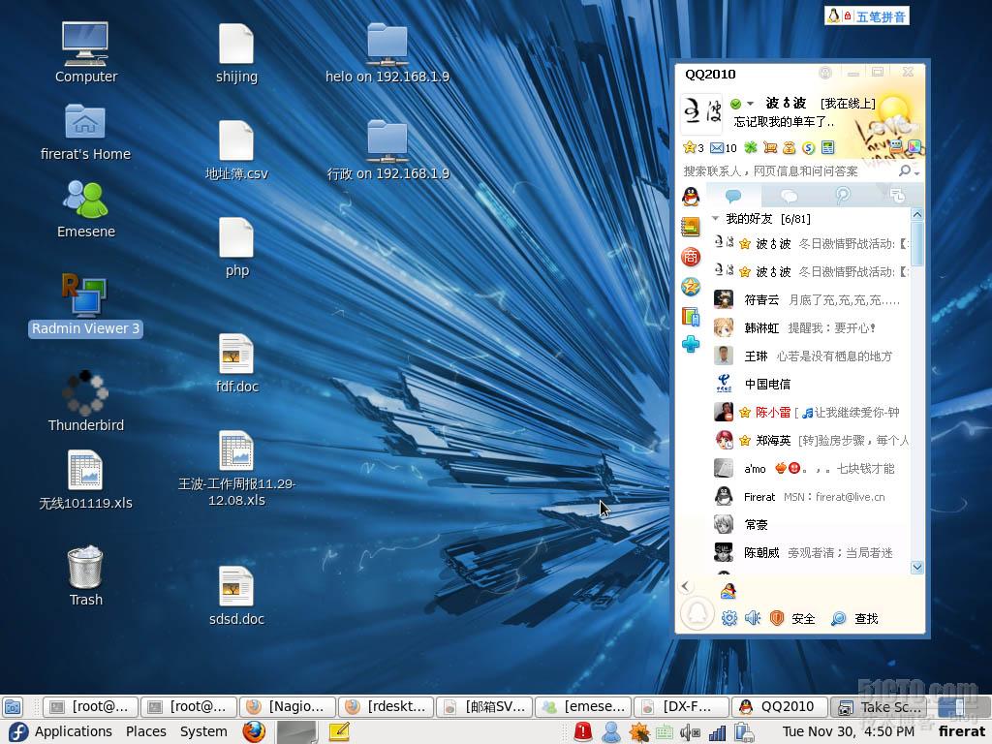Select the helo on 192.168.1.9 share
Image resolution: width=992 pixels, height=744 pixels.
click(x=387, y=53)
